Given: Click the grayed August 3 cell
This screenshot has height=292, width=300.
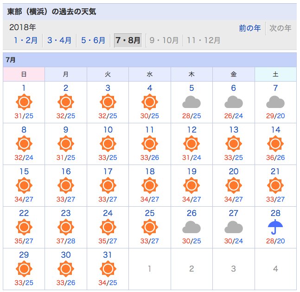Looking at the screenshot, I should point(234,269).
